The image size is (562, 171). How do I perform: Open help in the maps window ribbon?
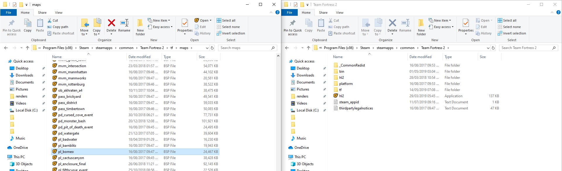277,12
